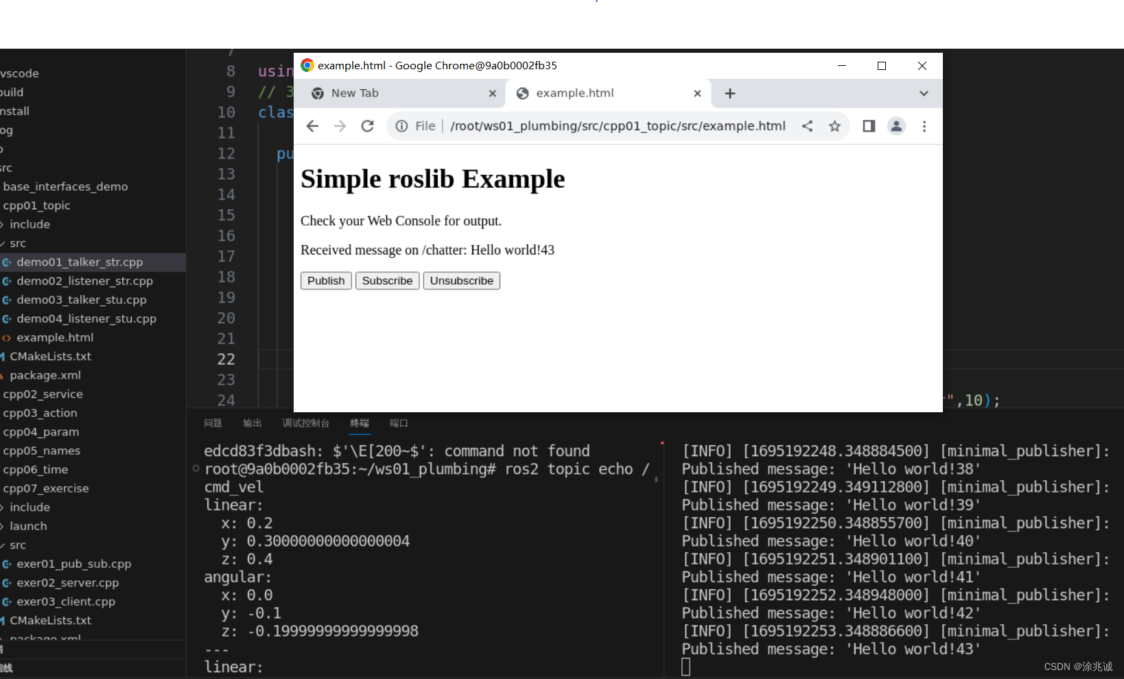Viewport: 1124px width, 679px height.
Task: Open a new Chrome tab with plus button
Action: tap(730, 93)
